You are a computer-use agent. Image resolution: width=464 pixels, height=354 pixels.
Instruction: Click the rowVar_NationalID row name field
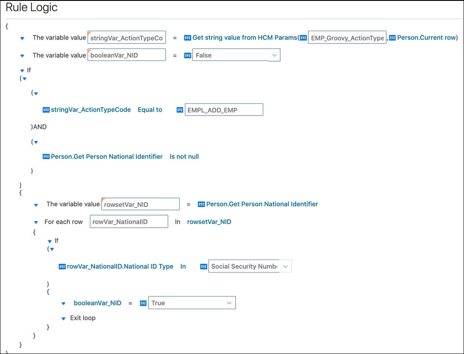click(129, 222)
